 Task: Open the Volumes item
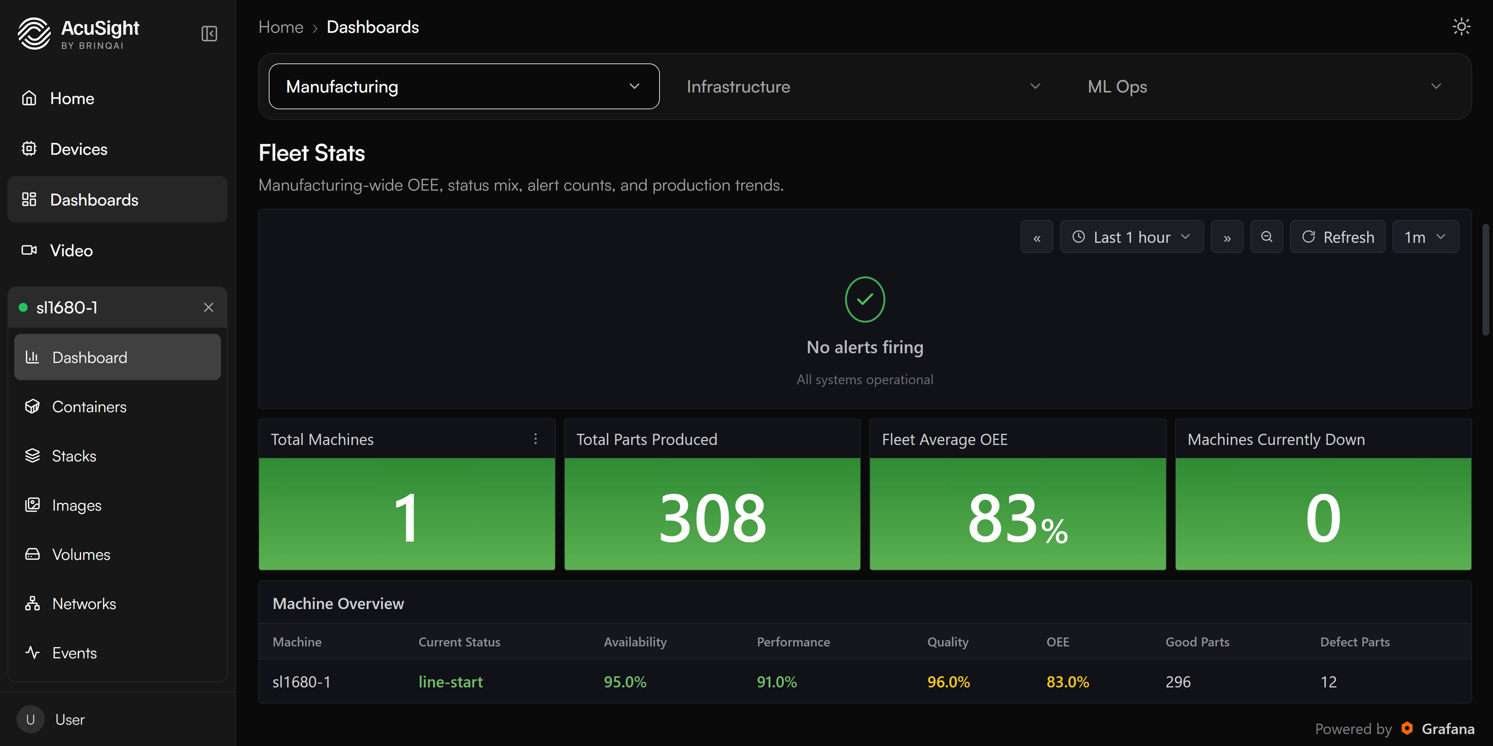(117, 554)
